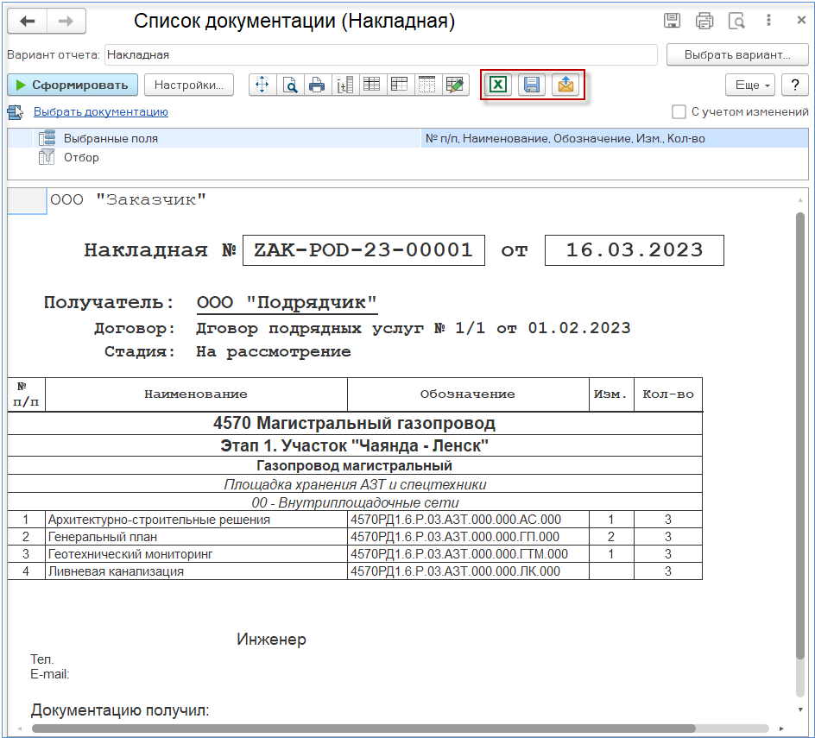Open help with the ? button

coord(795,85)
